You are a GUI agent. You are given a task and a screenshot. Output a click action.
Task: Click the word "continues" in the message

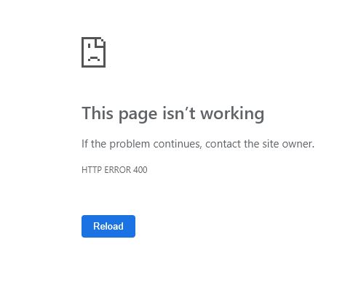[x=178, y=144]
